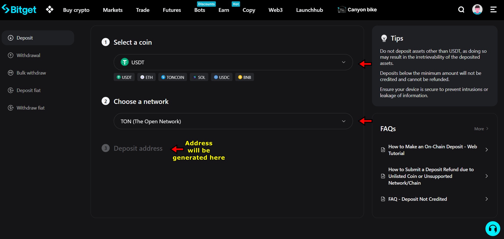This screenshot has width=504, height=239.
Task: Click the More link in FAQs
Action: [481, 129]
